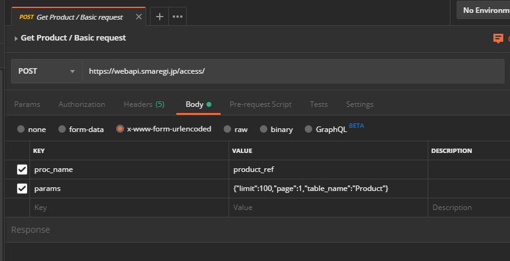Click the Response section label
Image resolution: width=510 pixels, height=261 pixels.
click(31, 230)
